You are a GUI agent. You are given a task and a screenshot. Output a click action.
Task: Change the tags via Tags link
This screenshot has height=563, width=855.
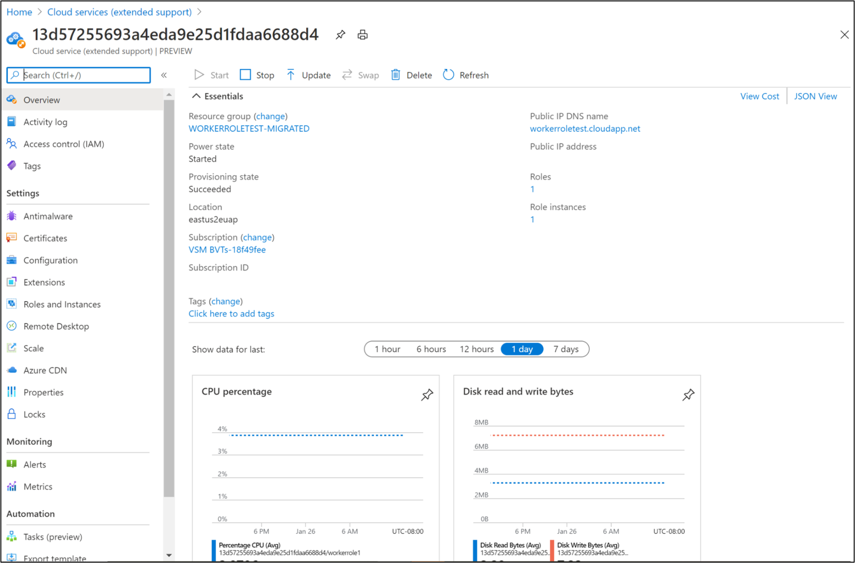click(226, 301)
